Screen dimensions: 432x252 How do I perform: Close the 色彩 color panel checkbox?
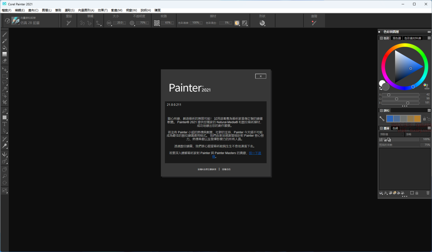coord(381,38)
